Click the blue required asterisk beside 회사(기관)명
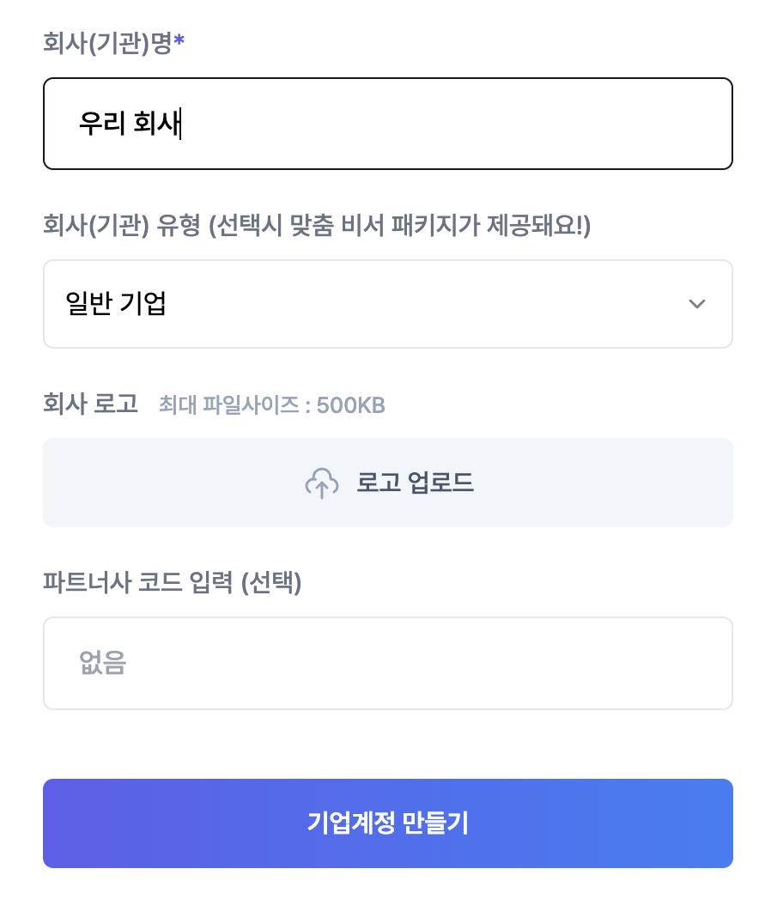This screenshot has width=771, height=905. click(179, 41)
